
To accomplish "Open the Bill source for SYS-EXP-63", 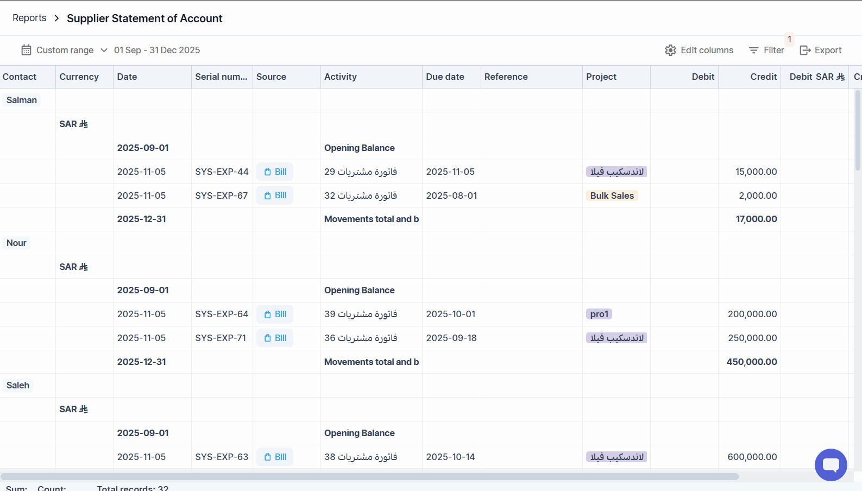I will (x=275, y=457).
